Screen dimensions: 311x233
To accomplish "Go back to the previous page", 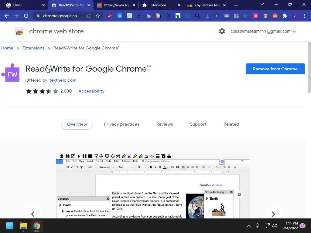I will (7, 16).
